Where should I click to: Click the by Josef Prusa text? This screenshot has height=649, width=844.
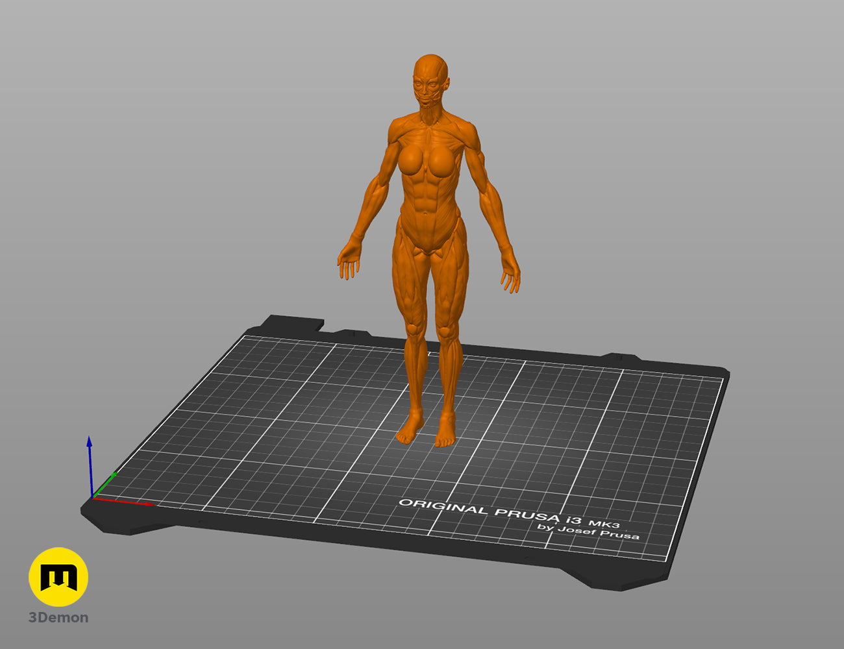click(x=588, y=531)
